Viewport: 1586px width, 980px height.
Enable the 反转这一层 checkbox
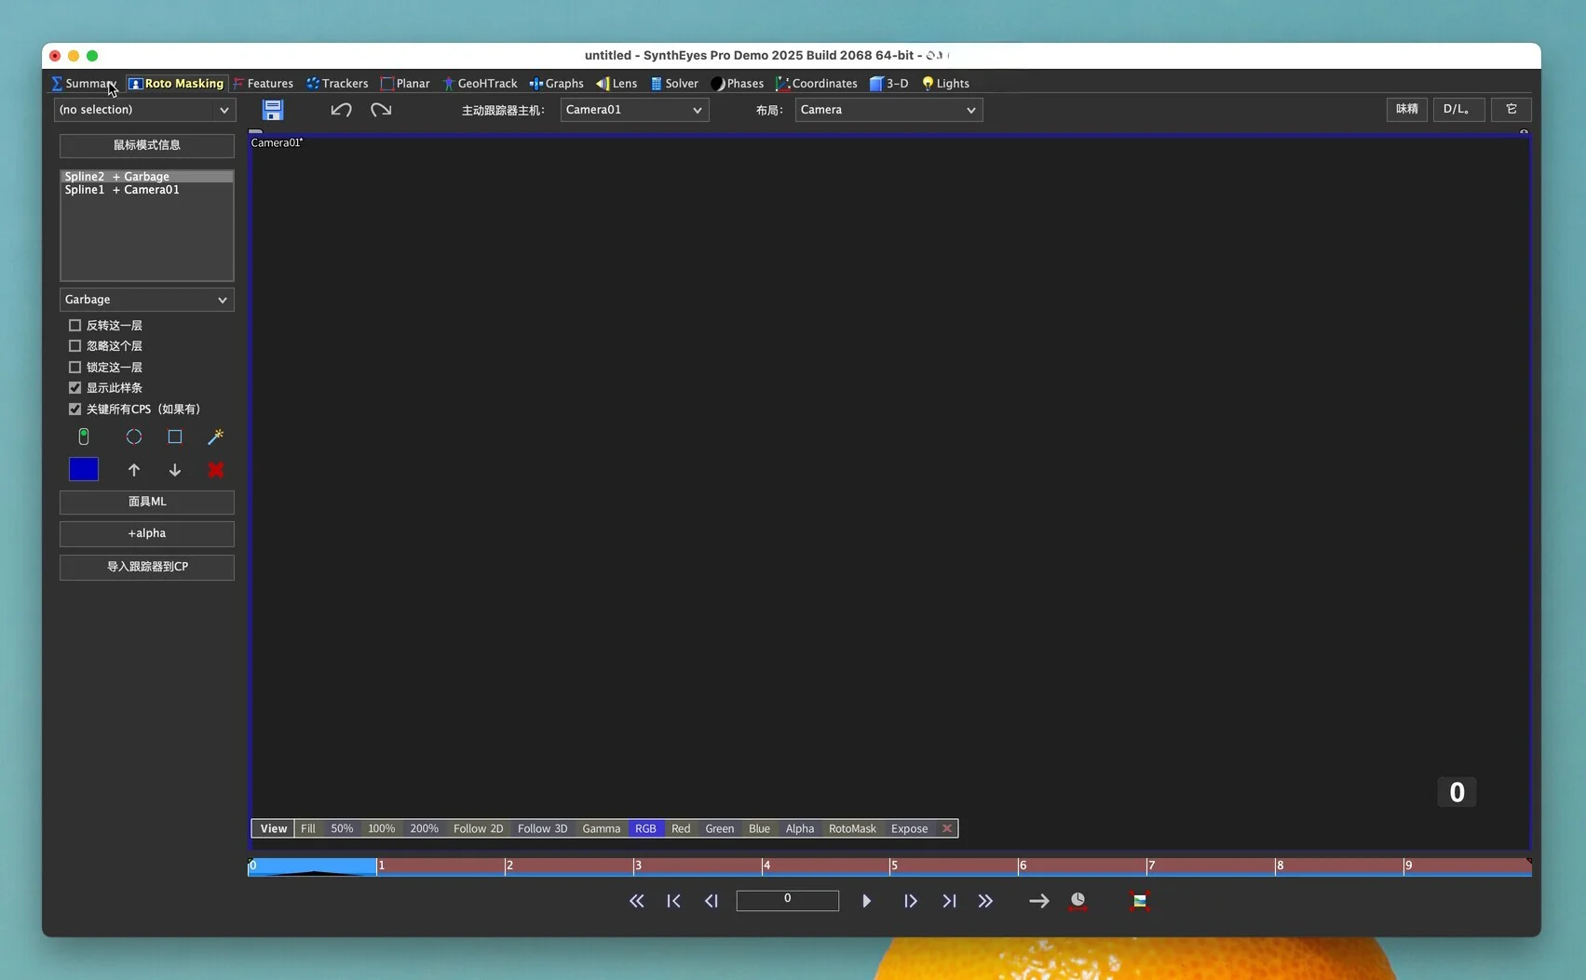[75, 326]
